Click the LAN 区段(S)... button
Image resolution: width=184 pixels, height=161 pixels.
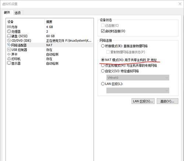143,101
